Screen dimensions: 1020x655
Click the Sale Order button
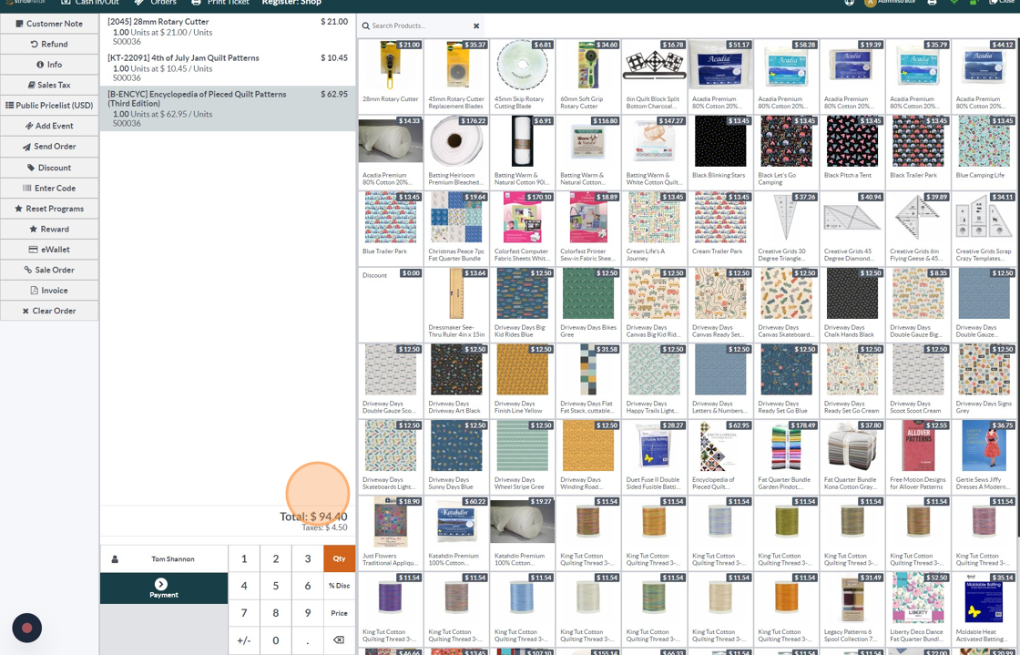49,270
